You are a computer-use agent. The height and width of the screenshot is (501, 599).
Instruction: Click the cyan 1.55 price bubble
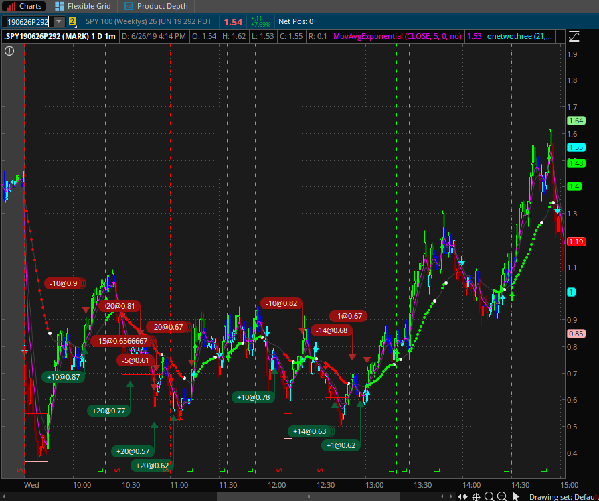pos(576,147)
